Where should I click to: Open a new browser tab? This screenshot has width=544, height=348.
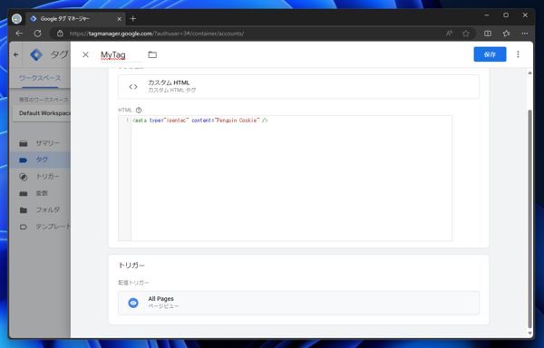point(133,19)
